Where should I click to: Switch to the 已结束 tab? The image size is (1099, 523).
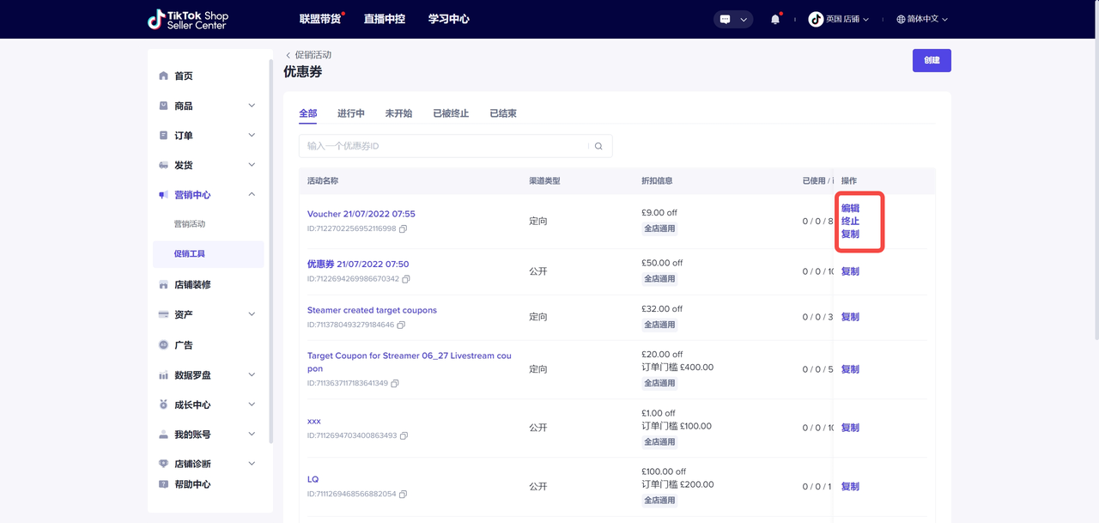(502, 113)
